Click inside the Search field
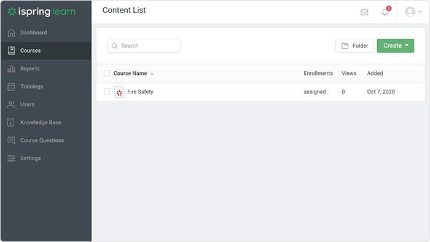Image resolution: width=430 pixels, height=242 pixels. [x=144, y=46]
